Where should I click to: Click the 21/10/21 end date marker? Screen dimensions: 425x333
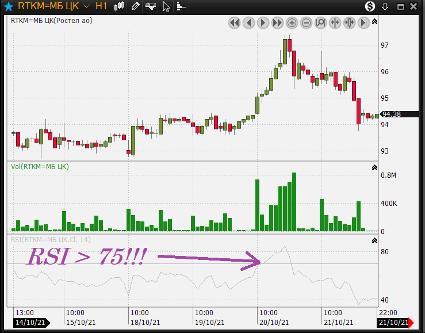point(393,323)
